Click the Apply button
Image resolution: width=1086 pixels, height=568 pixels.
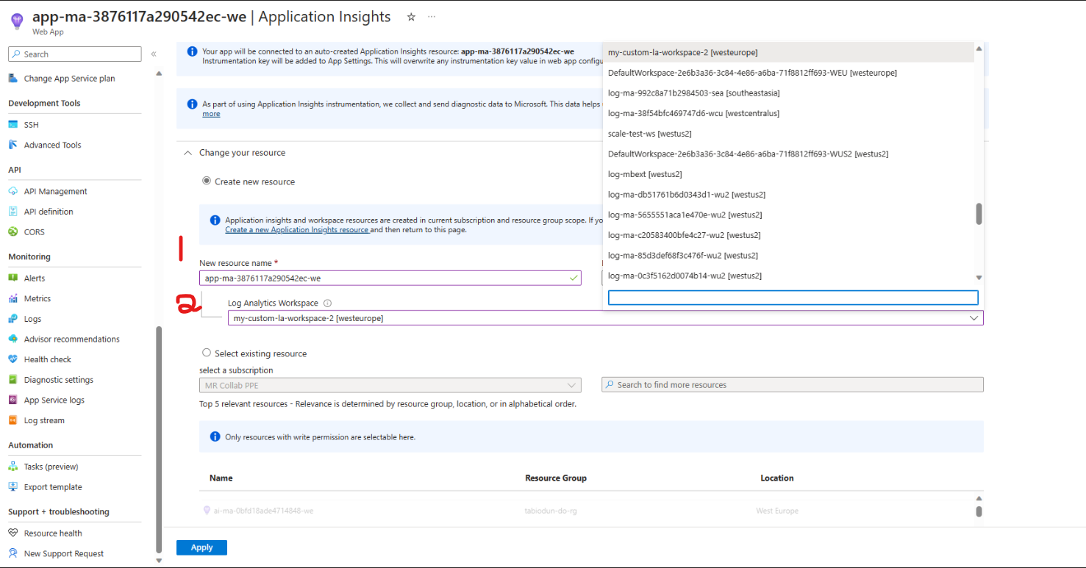point(201,547)
